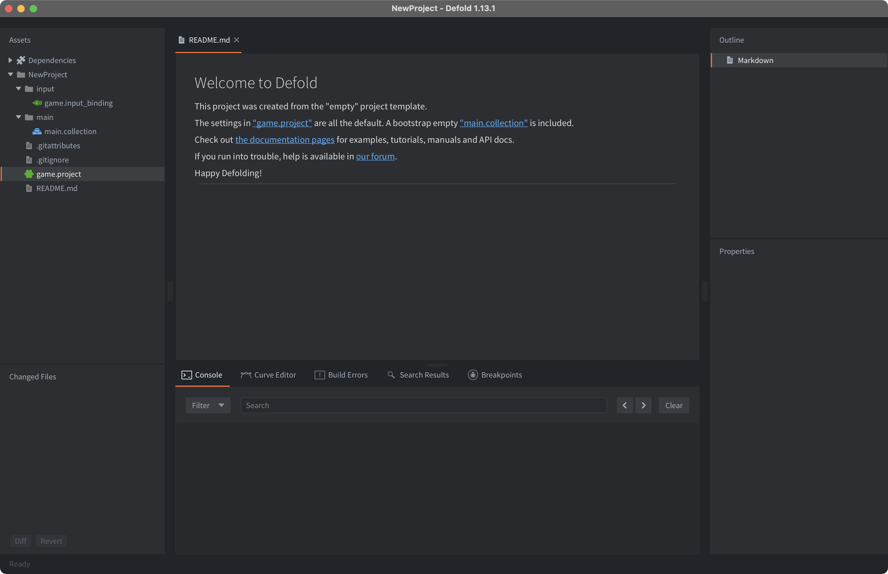Screen dimensions: 888x574
Task: Click the game.project green clover icon
Action: (x=29, y=174)
